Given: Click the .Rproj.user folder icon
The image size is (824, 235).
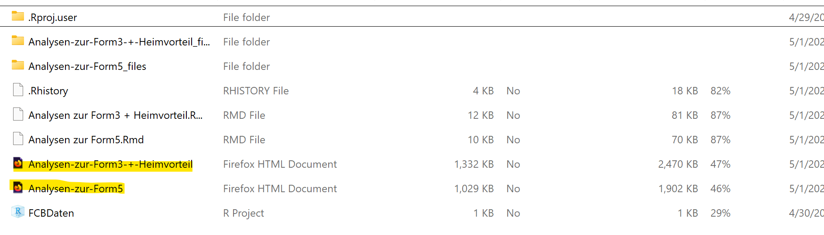Looking at the screenshot, I should [18, 17].
